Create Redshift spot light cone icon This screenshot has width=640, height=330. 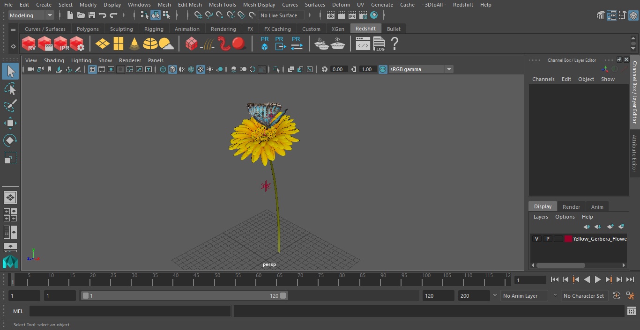pyautogui.click(x=134, y=44)
